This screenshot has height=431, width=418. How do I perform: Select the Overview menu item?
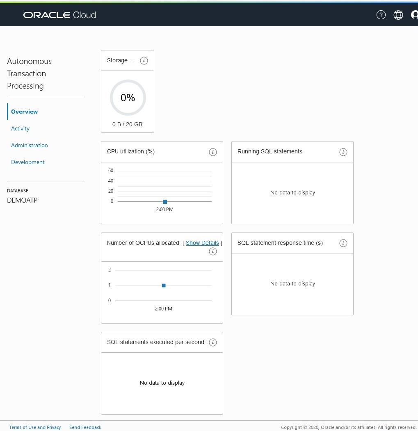[x=25, y=112]
